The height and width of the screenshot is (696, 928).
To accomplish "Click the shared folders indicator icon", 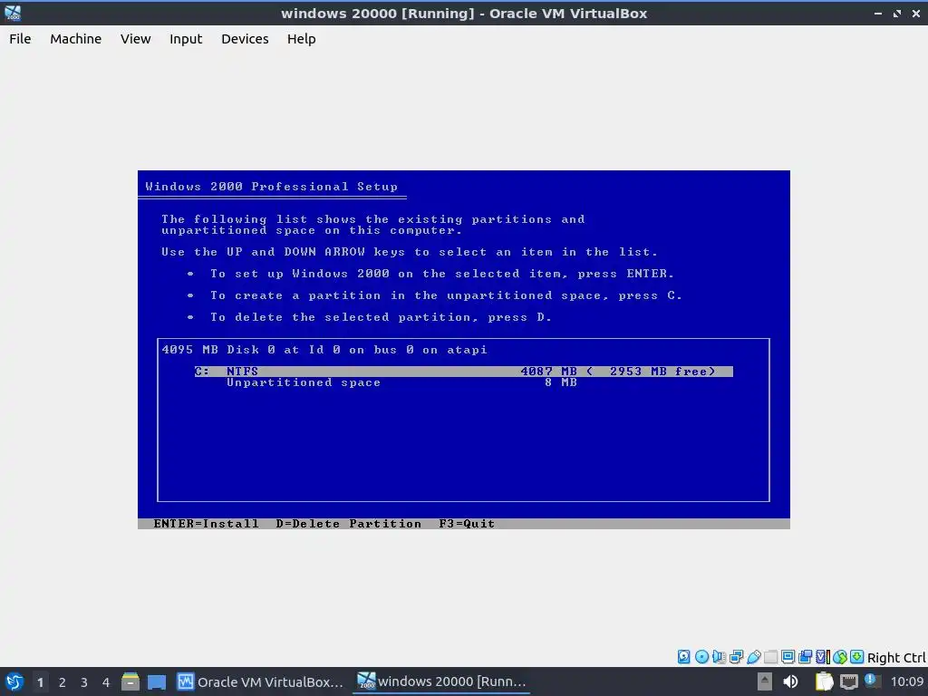I will pyautogui.click(x=770, y=656).
